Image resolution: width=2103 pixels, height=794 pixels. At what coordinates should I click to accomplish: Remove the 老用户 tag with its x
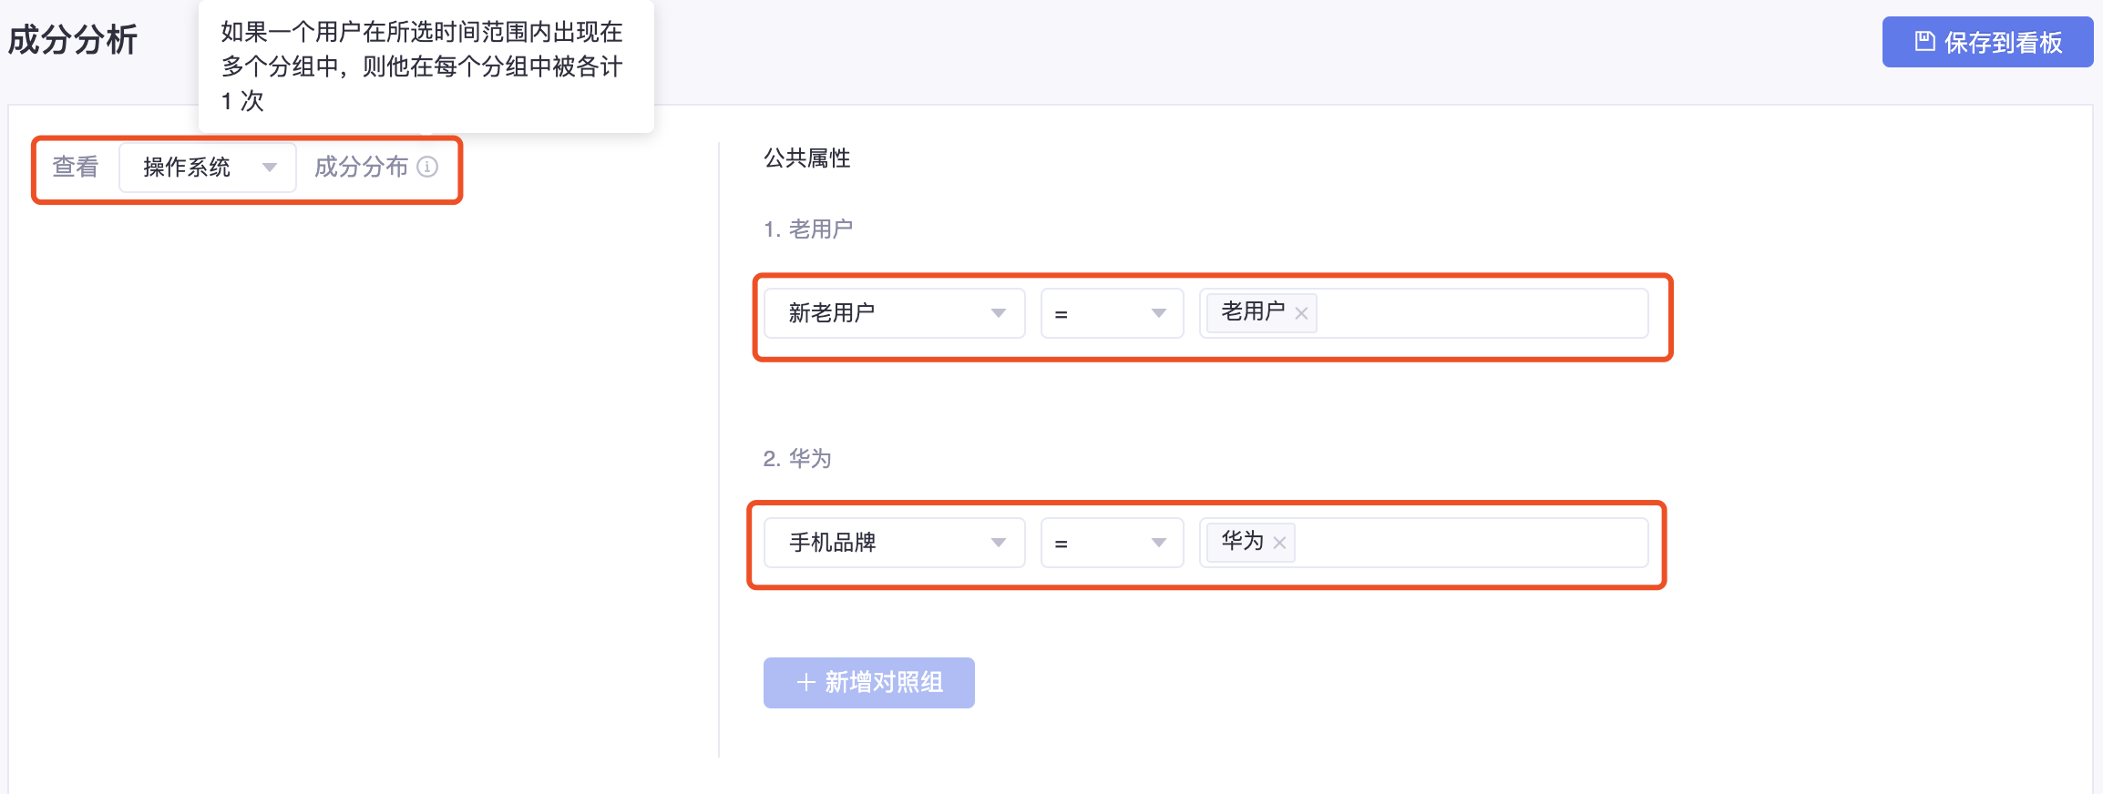click(x=1301, y=313)
